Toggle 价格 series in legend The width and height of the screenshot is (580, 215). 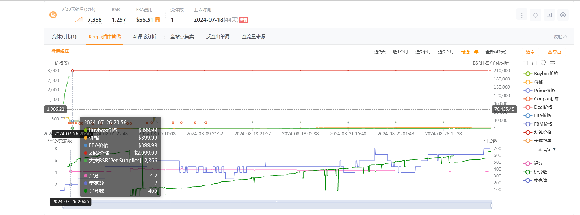[x=533, y=82]
